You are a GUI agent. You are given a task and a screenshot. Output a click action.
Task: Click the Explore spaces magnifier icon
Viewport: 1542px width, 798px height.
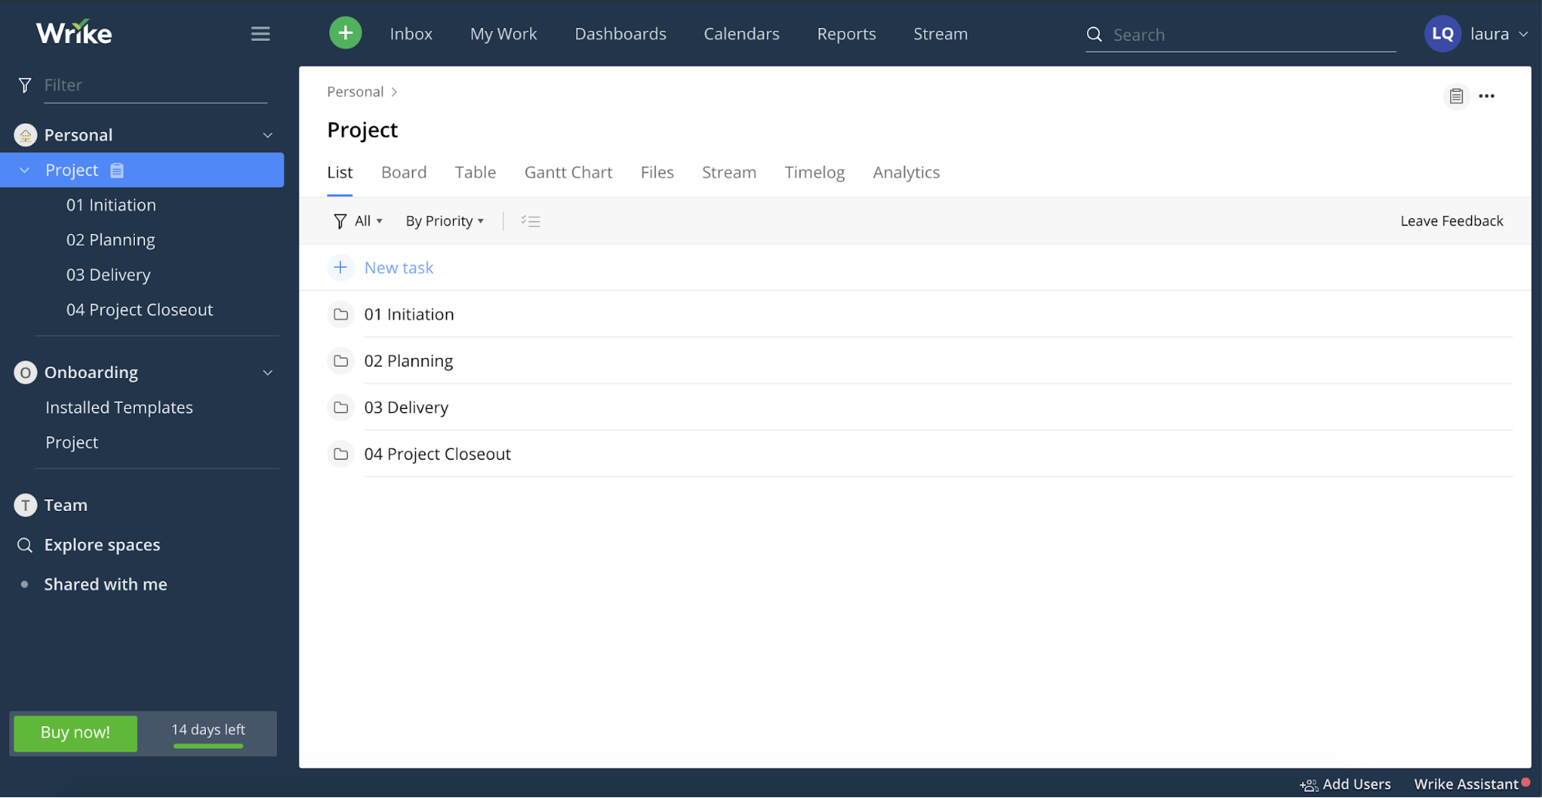point(25,545)
